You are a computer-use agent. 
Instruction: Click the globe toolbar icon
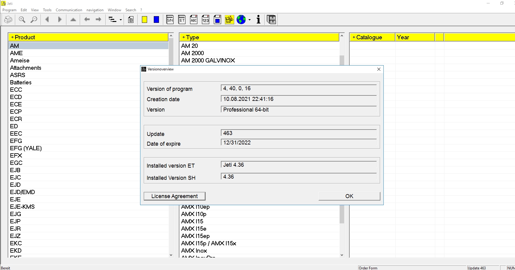[x=241, y=20]
